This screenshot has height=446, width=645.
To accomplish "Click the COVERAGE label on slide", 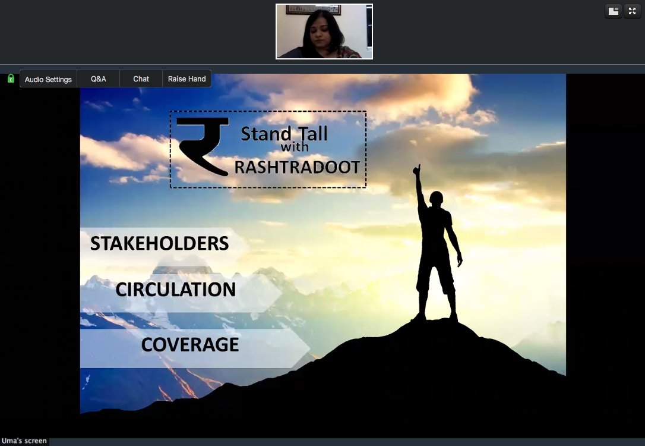I will 190,345.
